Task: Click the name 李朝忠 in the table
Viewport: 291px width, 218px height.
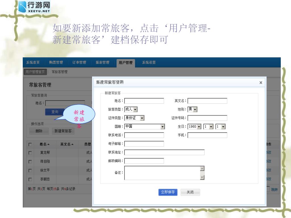Action: tap(45, 179)
